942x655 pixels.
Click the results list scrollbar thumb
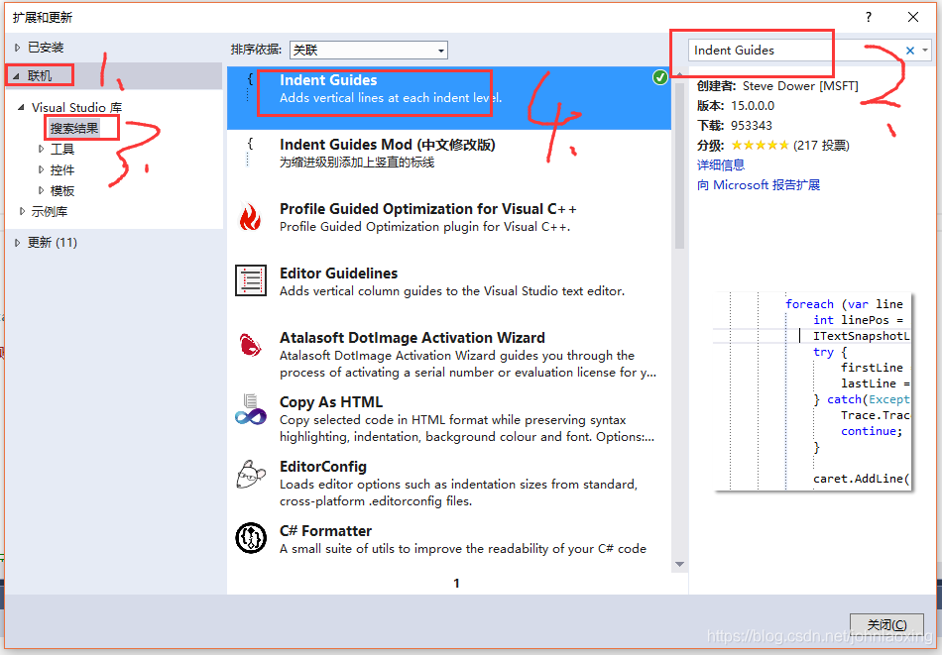coord(679,166)
